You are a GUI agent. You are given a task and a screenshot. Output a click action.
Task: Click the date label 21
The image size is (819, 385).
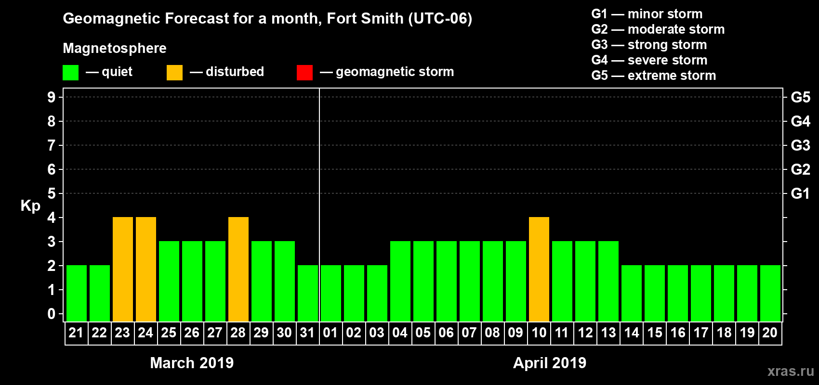pyautogui.click(x=76, y=333)
